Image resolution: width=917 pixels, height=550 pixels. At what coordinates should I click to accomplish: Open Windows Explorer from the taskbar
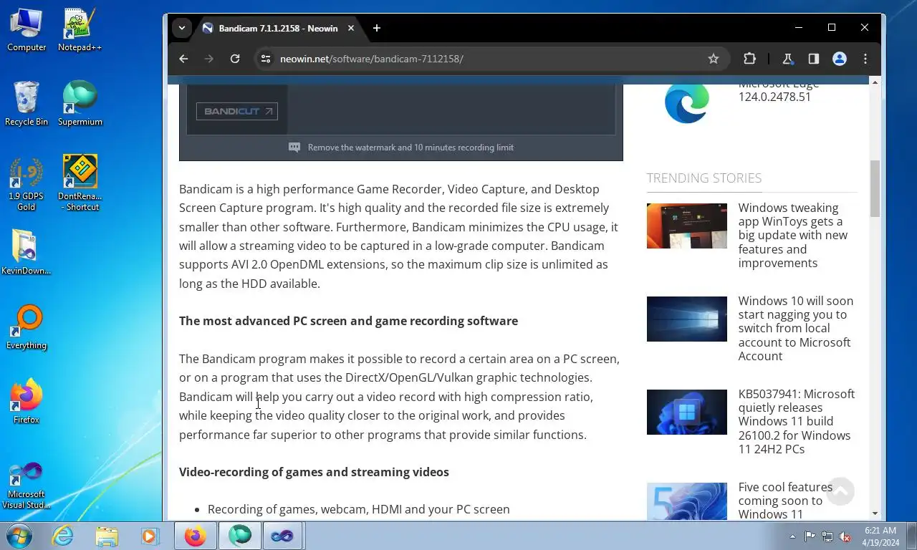point(107,536)
